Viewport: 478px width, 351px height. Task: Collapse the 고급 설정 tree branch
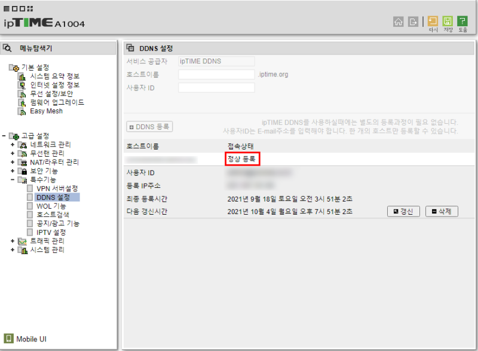tap(5, 136)
